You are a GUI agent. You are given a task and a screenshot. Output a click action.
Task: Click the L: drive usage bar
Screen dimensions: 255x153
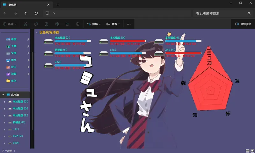click(x=128, y=53)
